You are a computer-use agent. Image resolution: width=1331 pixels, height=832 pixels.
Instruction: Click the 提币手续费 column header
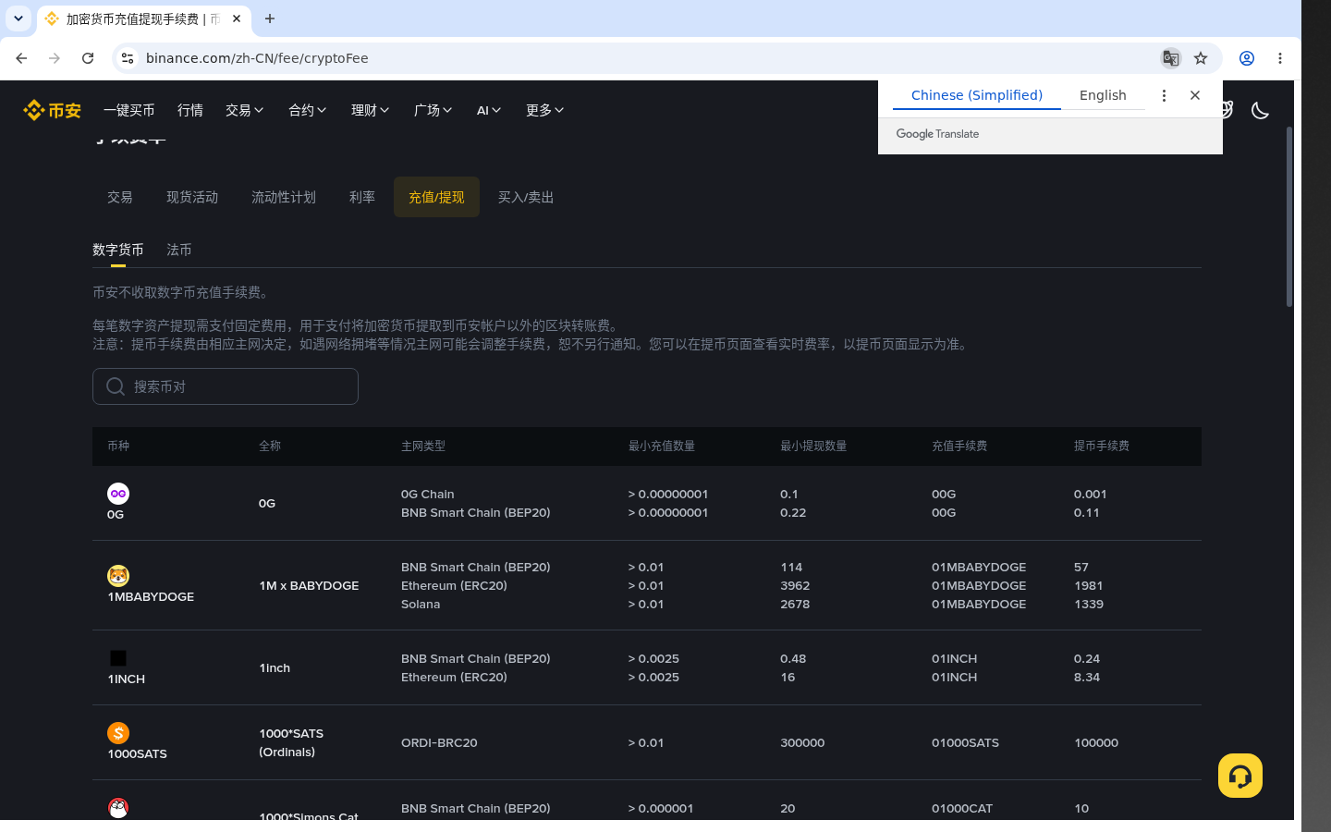(x=1102, y=446)
